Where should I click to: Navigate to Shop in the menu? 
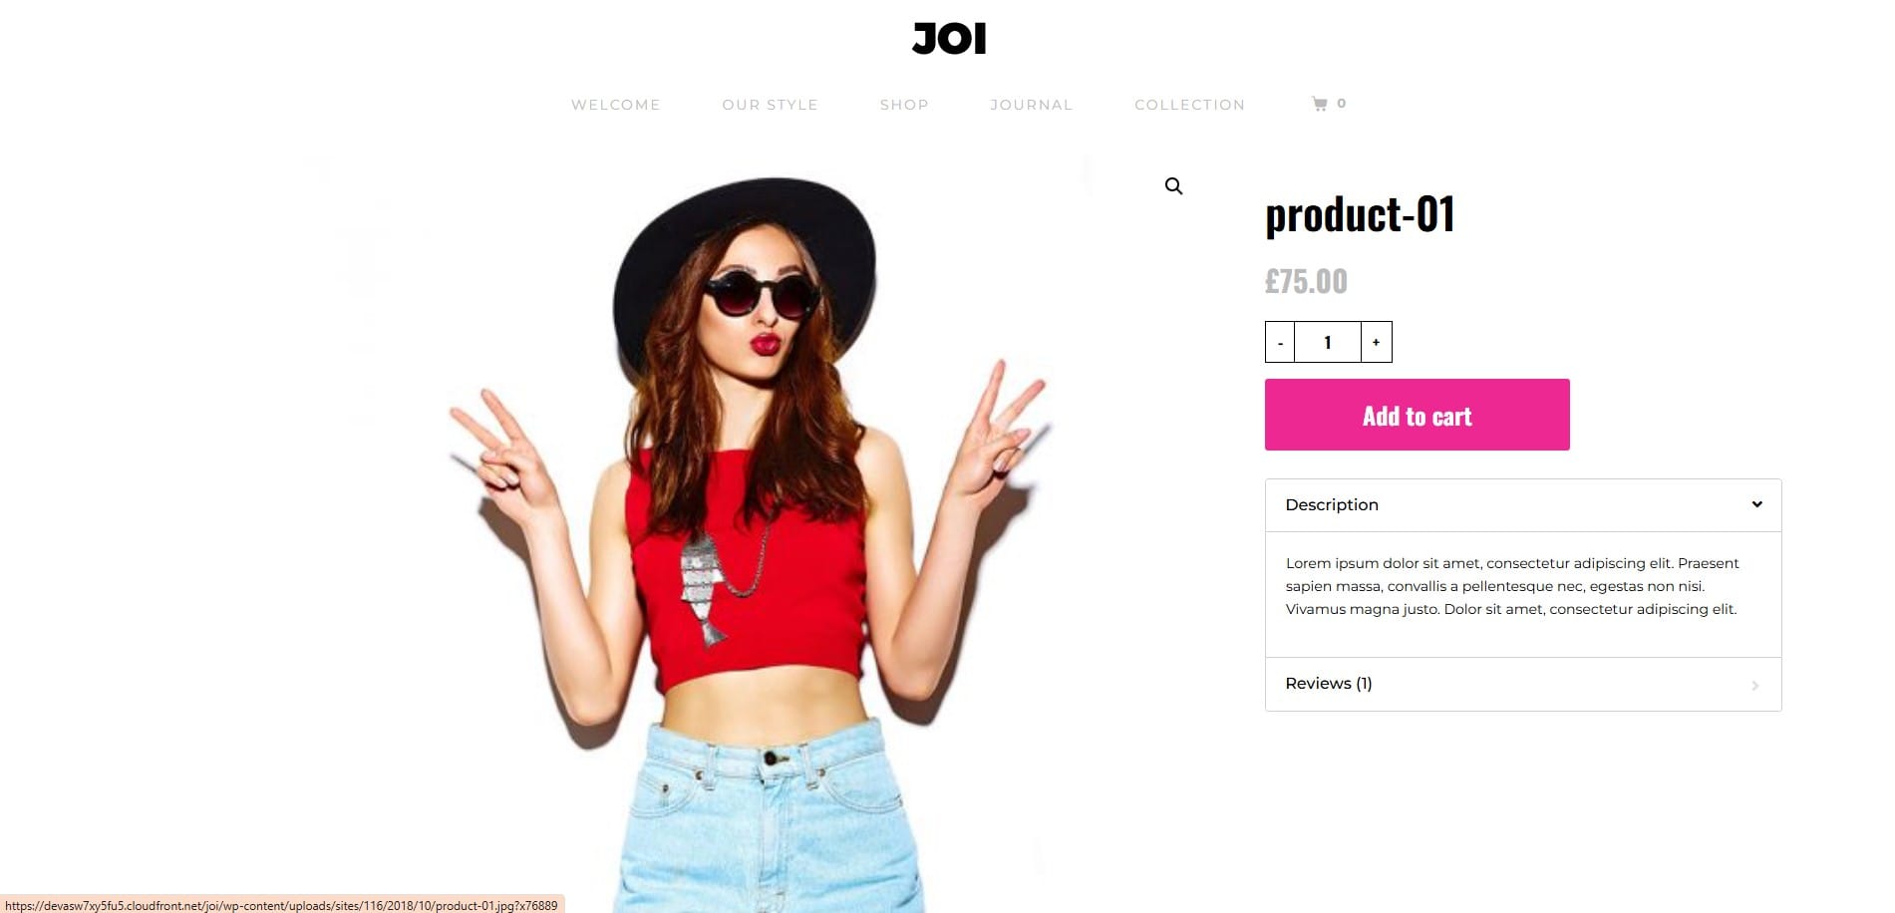[x=904, y=105]
